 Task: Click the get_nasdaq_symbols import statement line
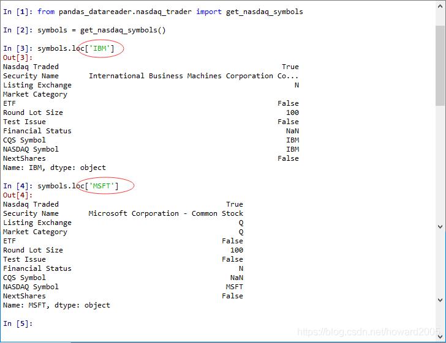170,12
